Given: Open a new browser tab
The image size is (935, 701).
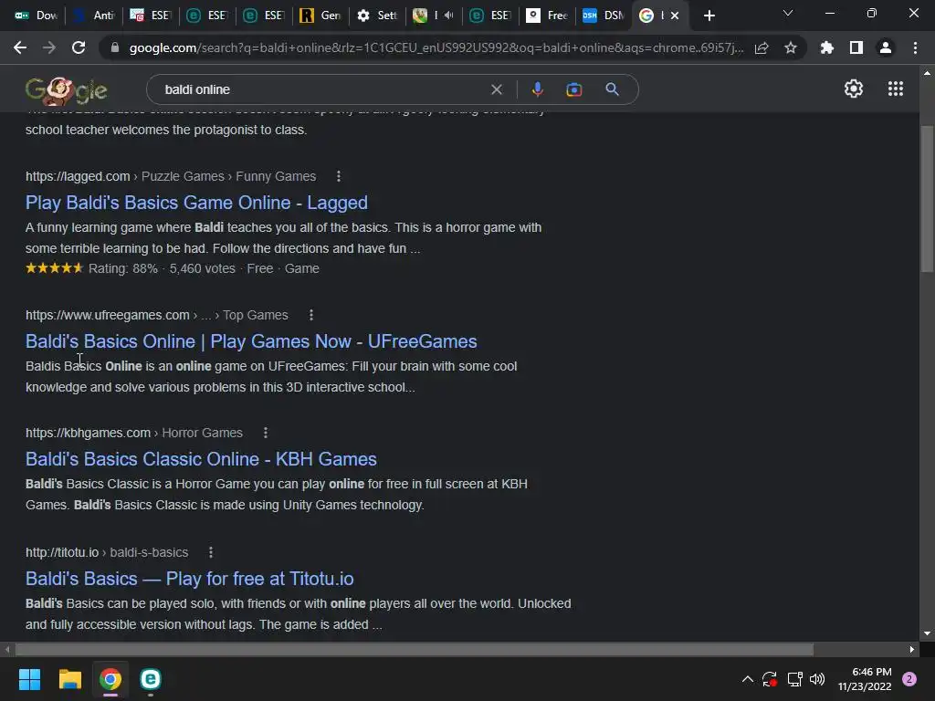Looking at the screenshot, I should click(709, 16).
